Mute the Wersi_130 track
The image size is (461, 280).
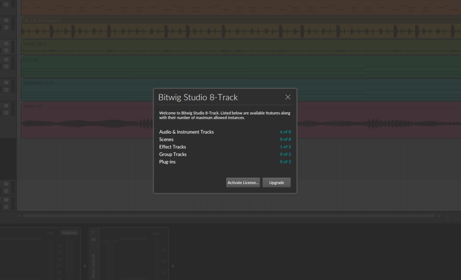click(6, 43)
